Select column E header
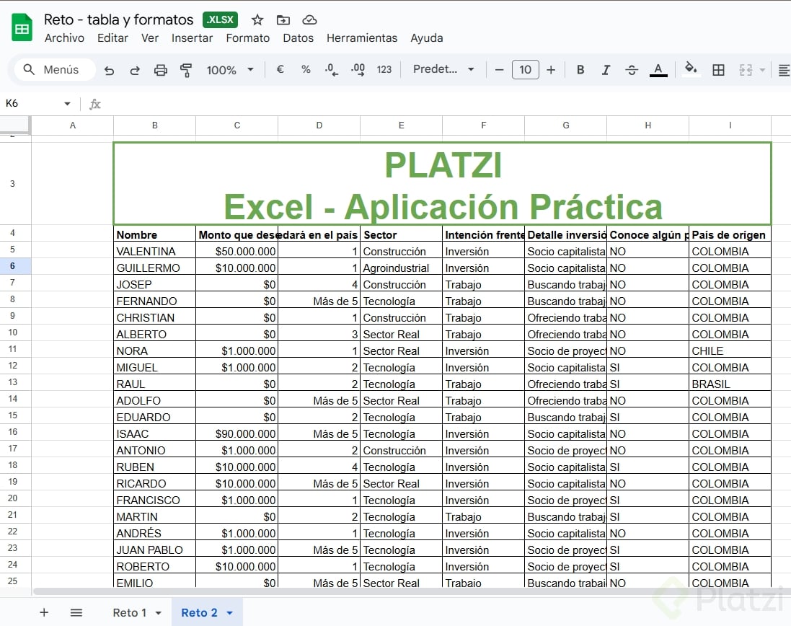This screenshot has height=626, width=791. click(401, 125)
